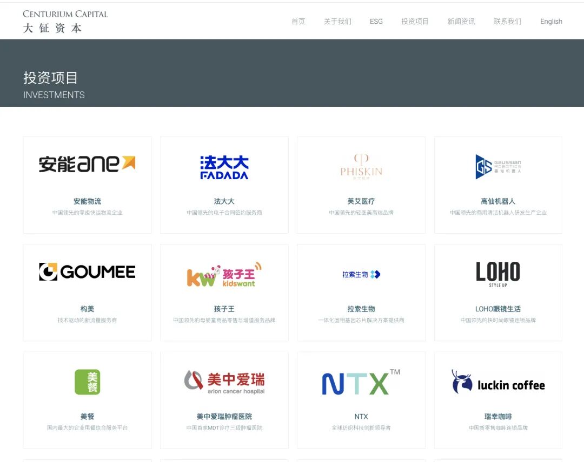Click description 中国领先的轻医美高端品牌
The height and width of the screenshot is (462, 584).
pyautogui.click(x=361, y=213)
